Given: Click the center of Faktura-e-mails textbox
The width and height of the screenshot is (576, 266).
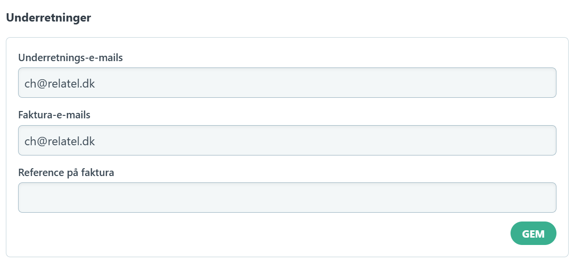Looking at the screenshot, I should point(287,141).
